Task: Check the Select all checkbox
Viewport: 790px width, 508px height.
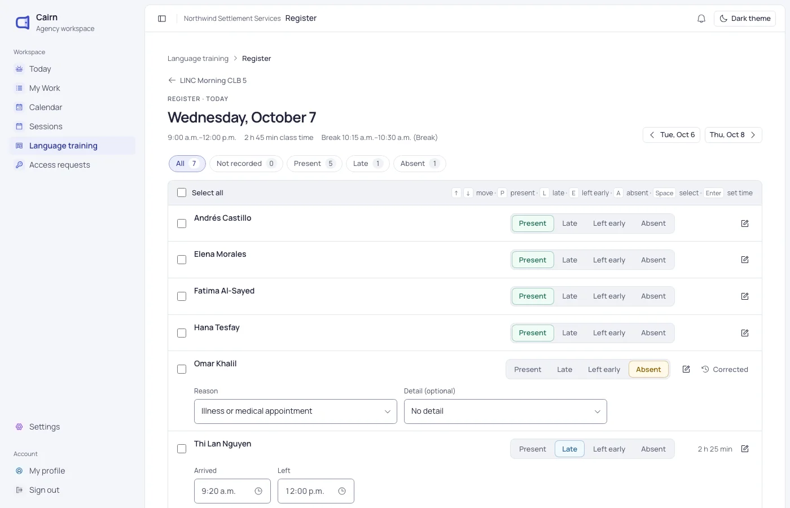Action: (182, 192)
